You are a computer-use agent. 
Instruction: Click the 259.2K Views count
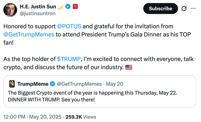click(81, 117)
